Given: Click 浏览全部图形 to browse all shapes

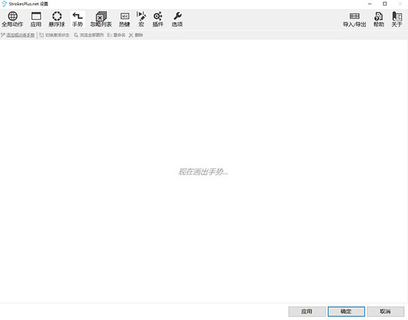Looking at the screenshot, I should click(x=89, y=35).
